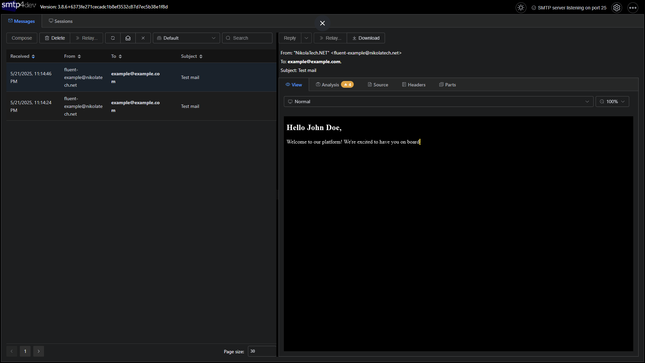645x363 pixels.
Task: Toggle sorting on the Subject column
Action: [201, 56]
